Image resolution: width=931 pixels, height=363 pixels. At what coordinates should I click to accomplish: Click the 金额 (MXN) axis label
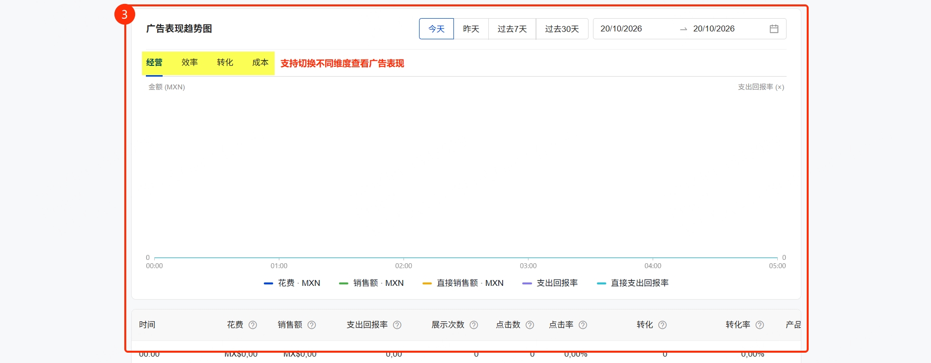click(167, 87)
